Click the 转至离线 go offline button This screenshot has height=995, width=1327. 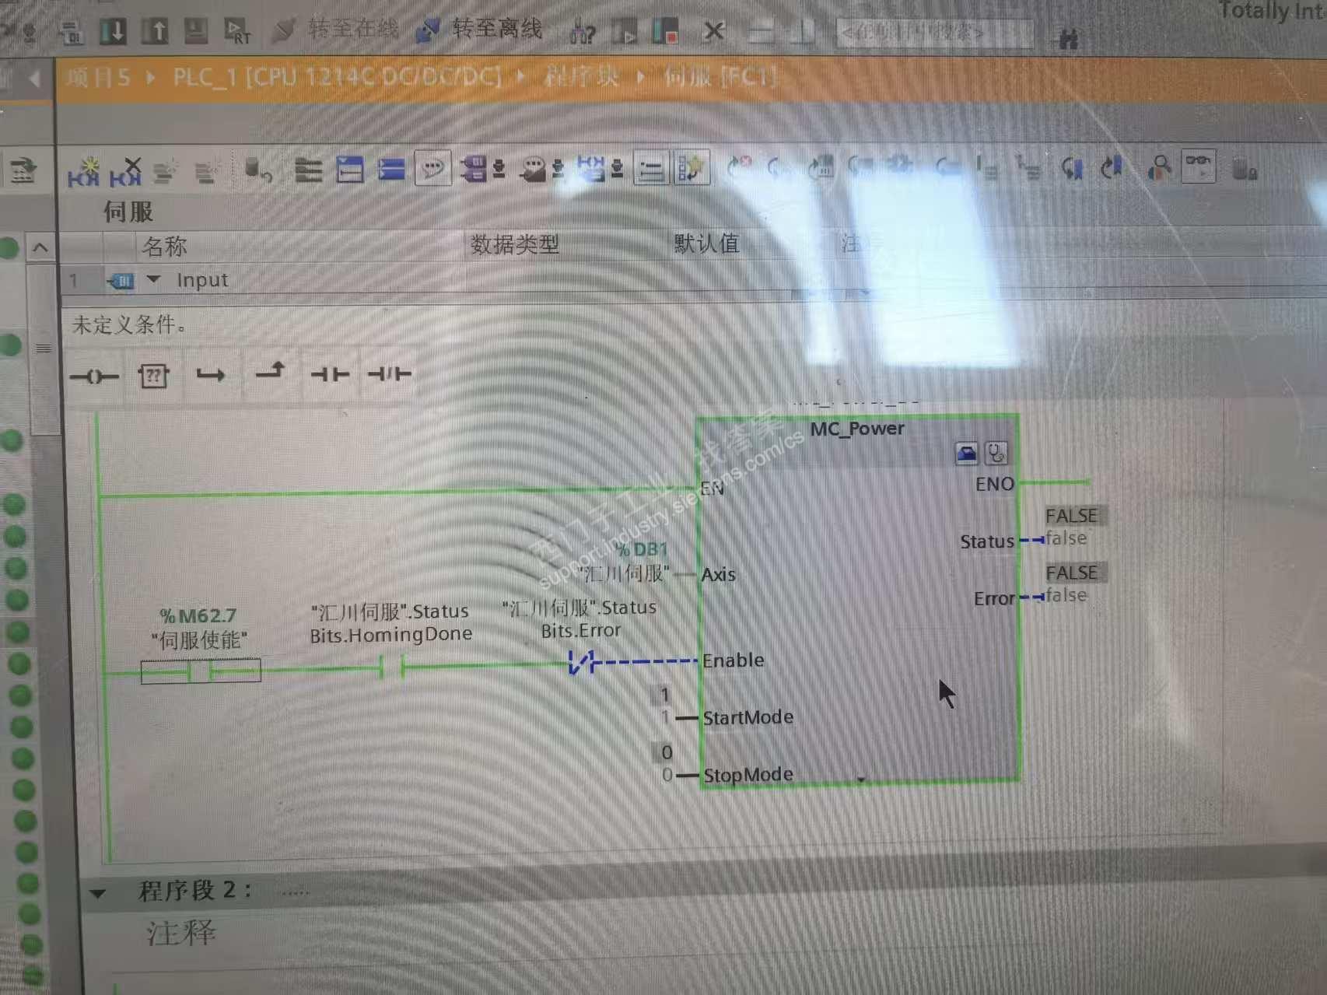479,30
